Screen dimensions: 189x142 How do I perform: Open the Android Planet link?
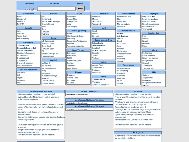coord(98,65)
